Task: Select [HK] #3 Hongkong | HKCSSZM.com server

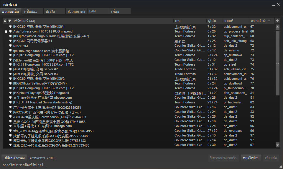Action: click(x=139, y=88)
